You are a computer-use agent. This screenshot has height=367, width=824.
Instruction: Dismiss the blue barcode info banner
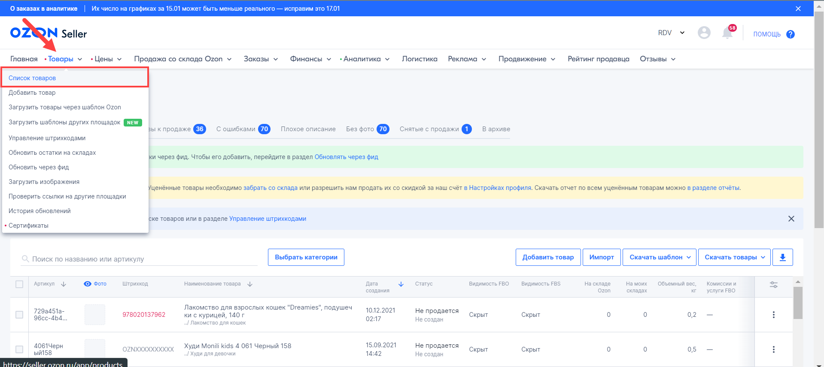(791, 219)
